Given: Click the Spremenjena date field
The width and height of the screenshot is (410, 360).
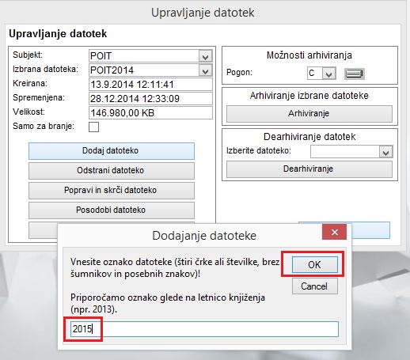Looking at the screenshot, I should [150, 99].
